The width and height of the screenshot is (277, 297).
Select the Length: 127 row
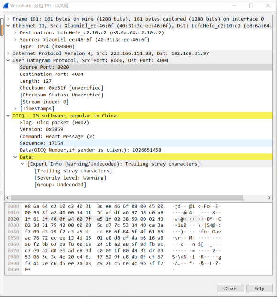click(146, 81)
